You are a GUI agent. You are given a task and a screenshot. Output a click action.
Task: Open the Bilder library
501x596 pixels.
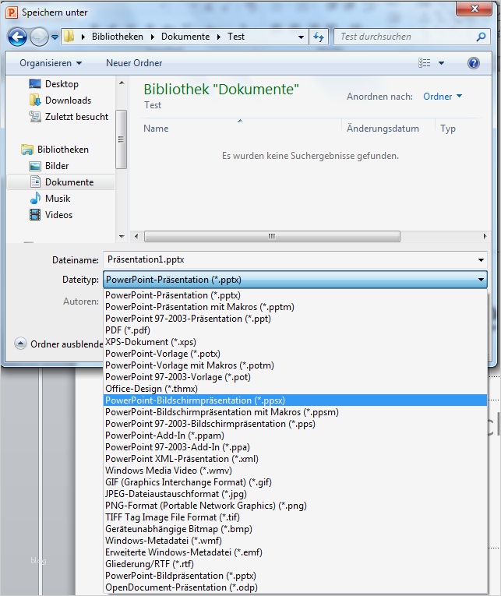click(57, 166)
